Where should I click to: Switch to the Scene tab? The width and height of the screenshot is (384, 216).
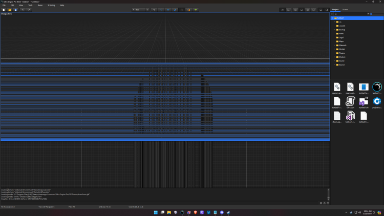pos(345,10)
